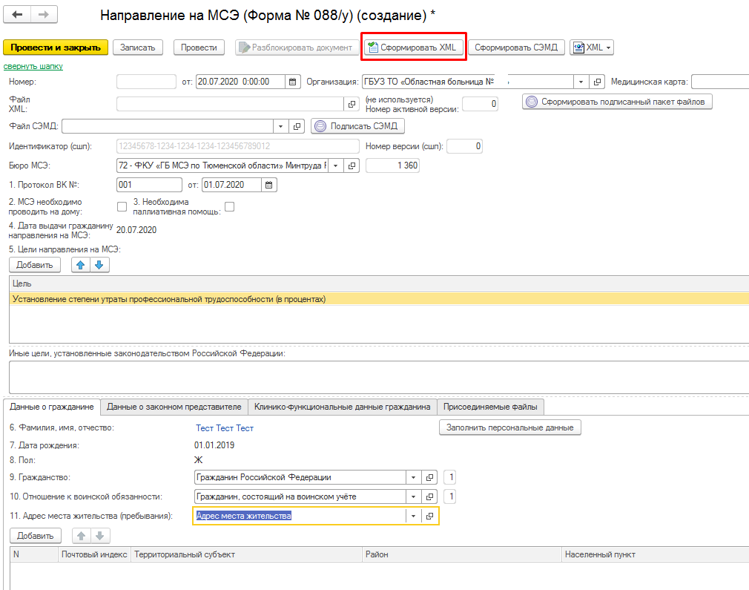
Task: Click the back navigation arrow
Action: tap(18, 15)
